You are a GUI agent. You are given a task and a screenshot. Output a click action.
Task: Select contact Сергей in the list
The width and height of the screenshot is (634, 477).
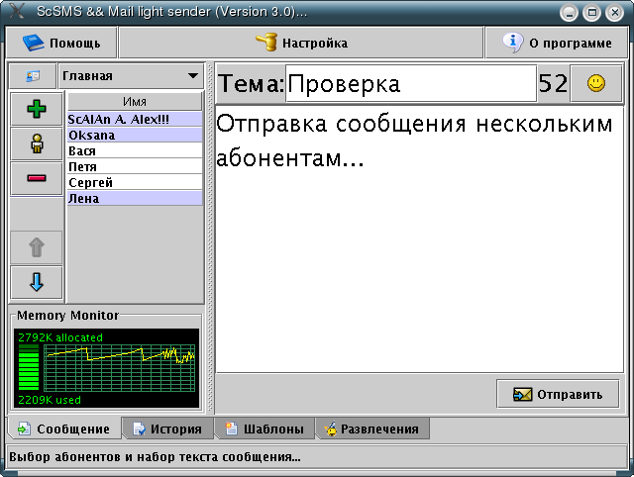point(134,182)
